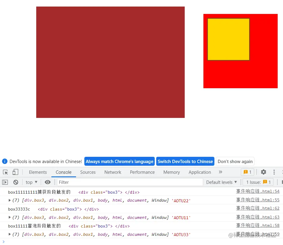Image resolution: width=283 pixels, height=245 pixels.
Task: Switch to the Elements tab
Action: click(38, 172)
